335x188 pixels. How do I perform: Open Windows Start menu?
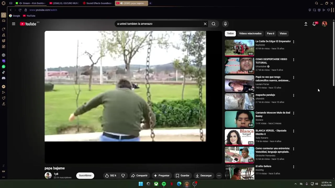[x=141, y=184]
